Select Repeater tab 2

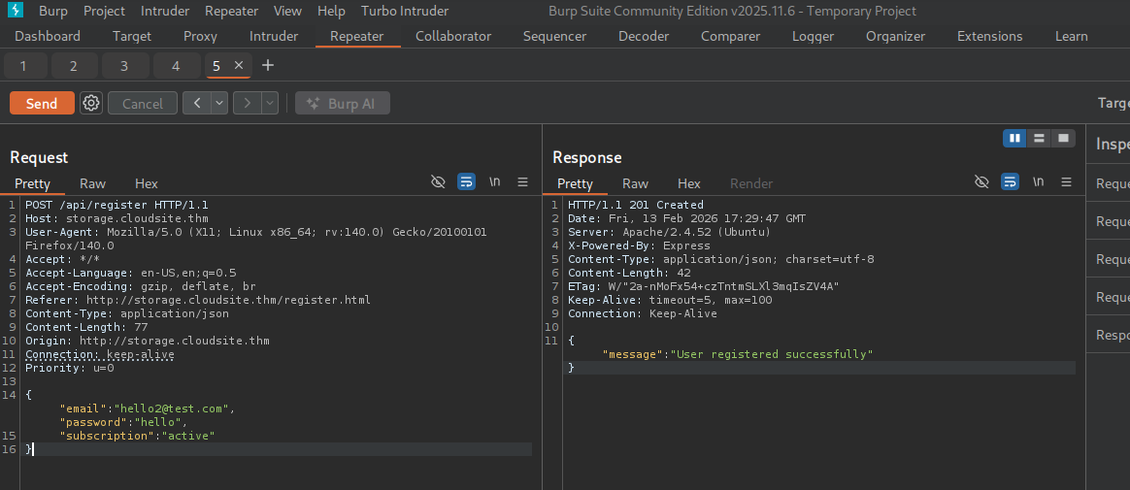74,66
